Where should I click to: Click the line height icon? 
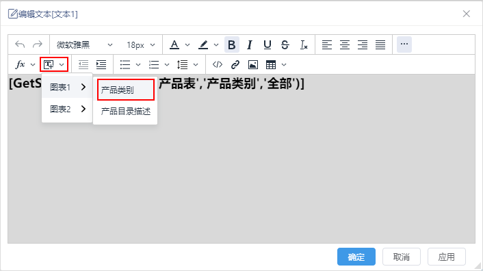pos(183,64)
